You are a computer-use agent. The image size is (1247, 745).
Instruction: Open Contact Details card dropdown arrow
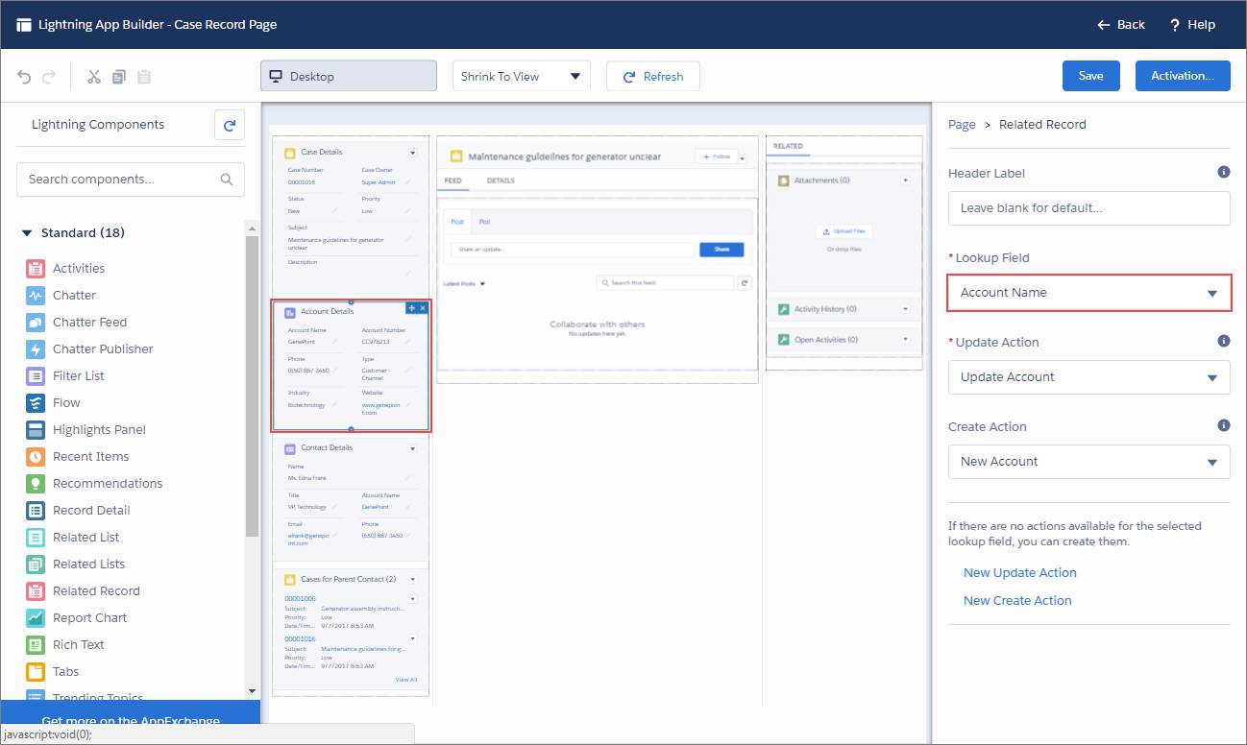pos(413,448)
